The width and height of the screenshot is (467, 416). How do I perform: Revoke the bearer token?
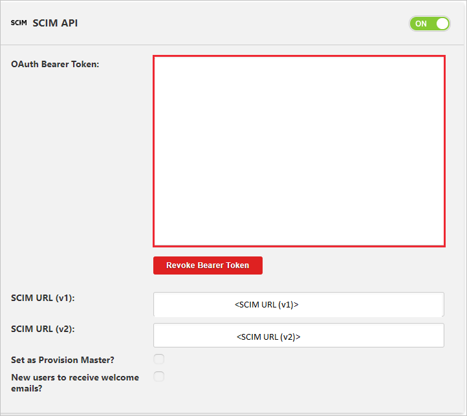point(208,265)
